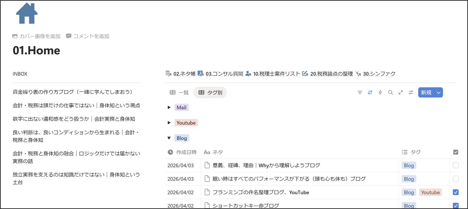
Task: Select the タグ別 view tab
Action: tap(210, 92)
